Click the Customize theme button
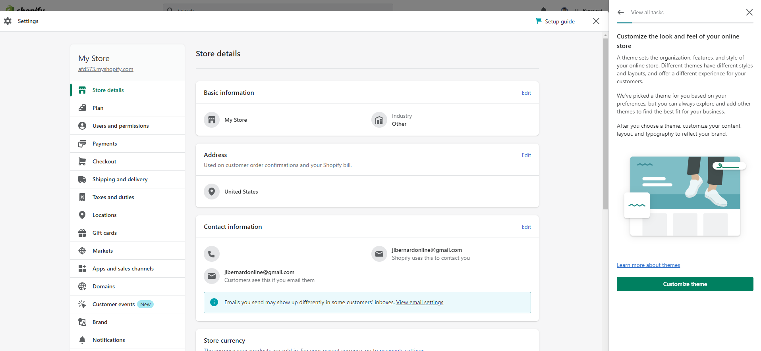 685,284
